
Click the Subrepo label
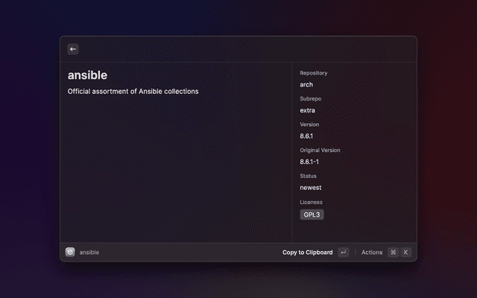(310, 99)
